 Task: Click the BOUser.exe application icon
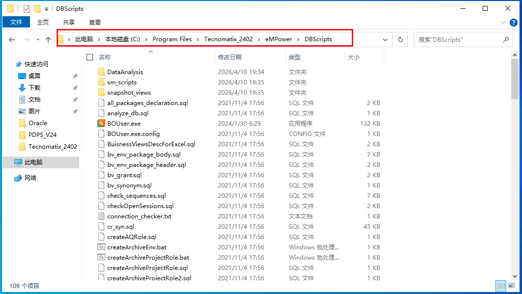coord(101,123)
